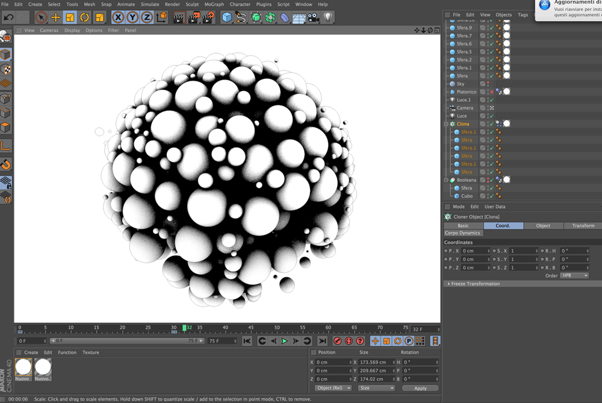The image size is (602, 403).
Task: Expand the Freeze Transformation section
Action: click(x=449, y=284)
